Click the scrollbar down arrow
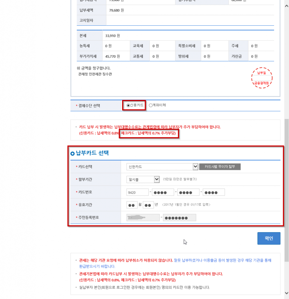 (x=286, y=293)
